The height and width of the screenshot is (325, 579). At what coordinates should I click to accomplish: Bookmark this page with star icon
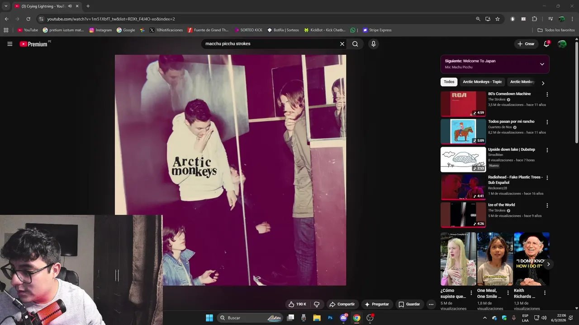498,19
